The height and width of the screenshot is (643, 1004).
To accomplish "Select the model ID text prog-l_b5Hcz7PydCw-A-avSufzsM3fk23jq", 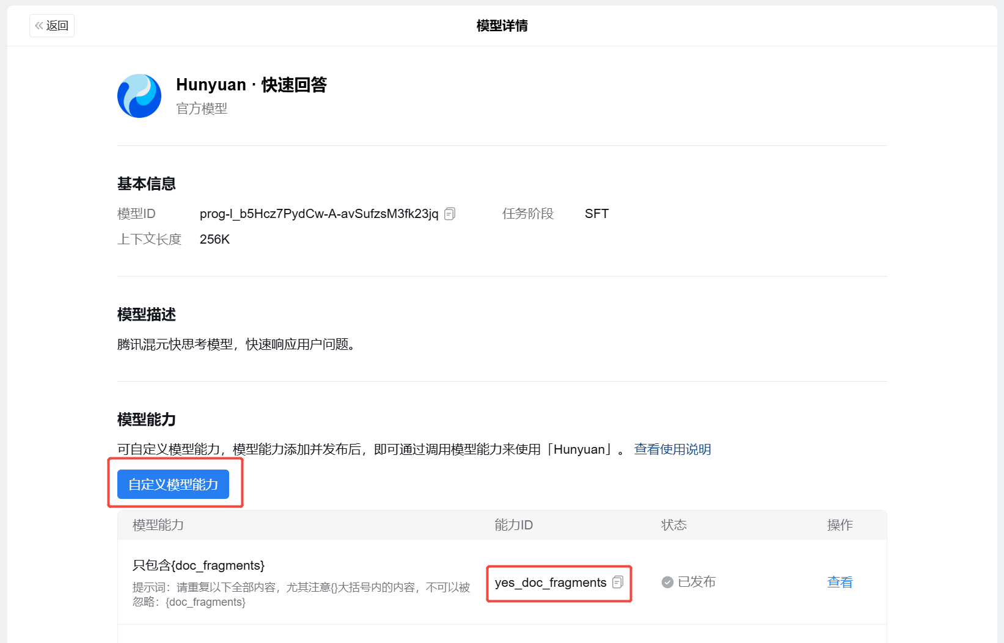I will point(319,214).
